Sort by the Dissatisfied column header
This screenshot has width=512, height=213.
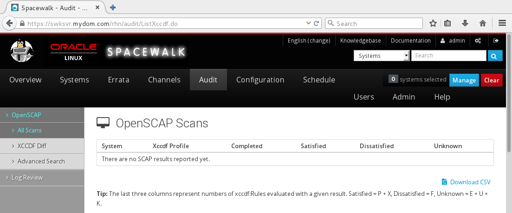click(x=377, y=146)
